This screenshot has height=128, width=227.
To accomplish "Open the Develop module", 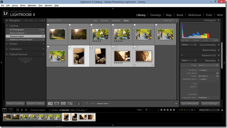I will click(x=156, y=15).
